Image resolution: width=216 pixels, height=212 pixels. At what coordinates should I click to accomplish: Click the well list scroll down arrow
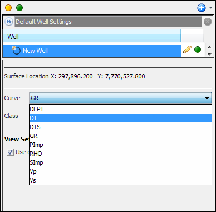click(x=209, y=55)
